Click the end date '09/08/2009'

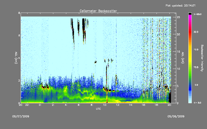(176, 116)
